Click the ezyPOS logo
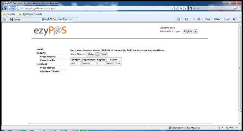Image resolution: width=243 pixels, height=131 pixels. pos(50,30)
